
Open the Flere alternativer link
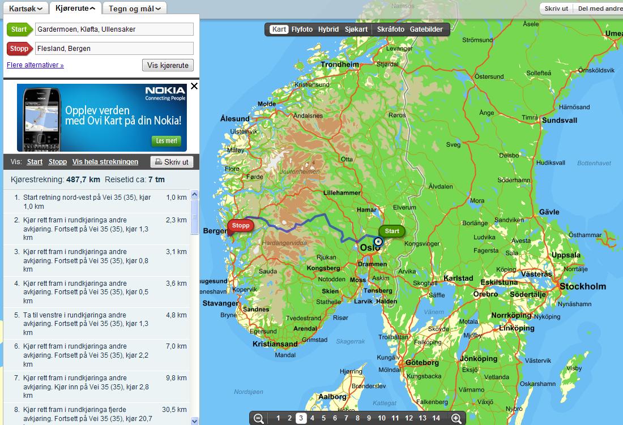pos(35,65)
